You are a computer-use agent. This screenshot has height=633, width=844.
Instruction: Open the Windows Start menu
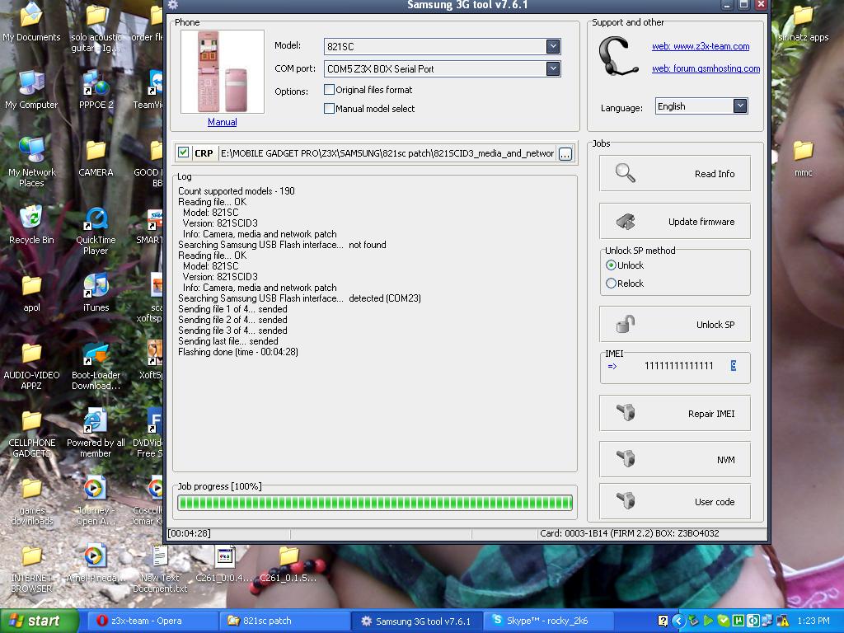(x=39, y=621)
